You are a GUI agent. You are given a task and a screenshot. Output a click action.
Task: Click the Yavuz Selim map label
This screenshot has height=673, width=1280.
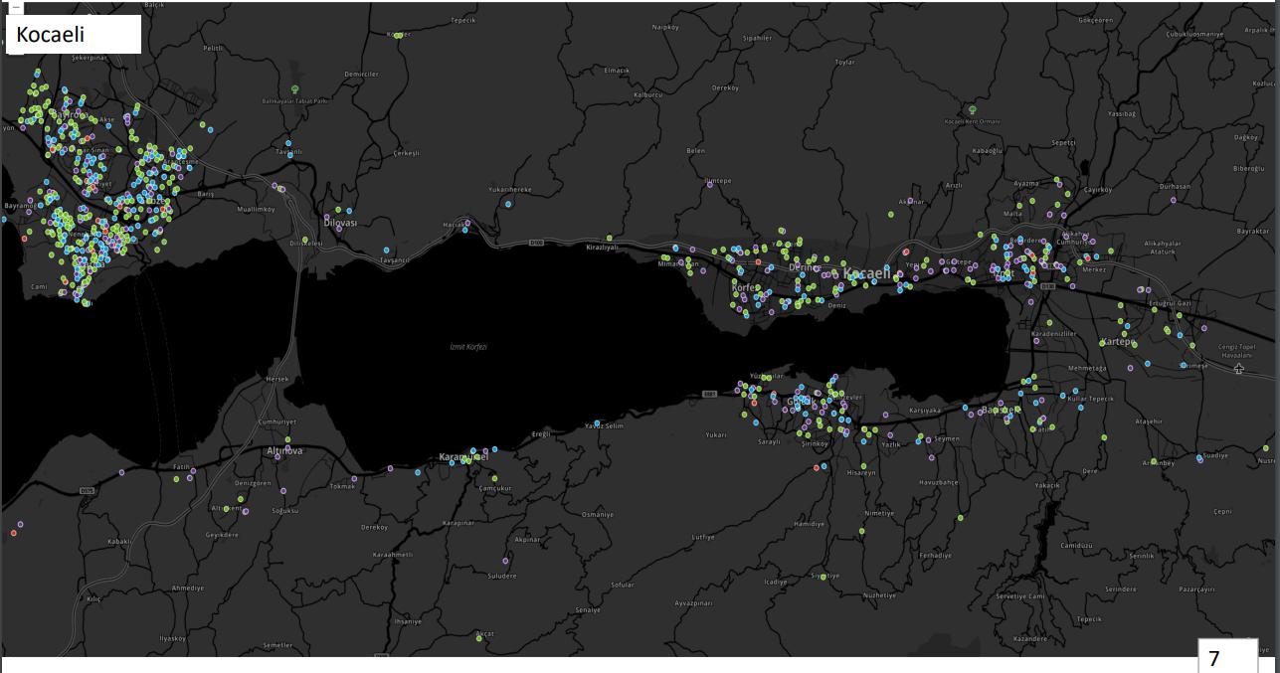[604, 425]
